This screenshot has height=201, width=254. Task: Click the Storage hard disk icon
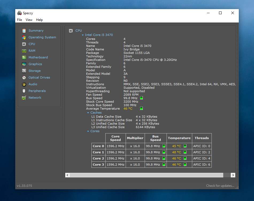[24, 71]
